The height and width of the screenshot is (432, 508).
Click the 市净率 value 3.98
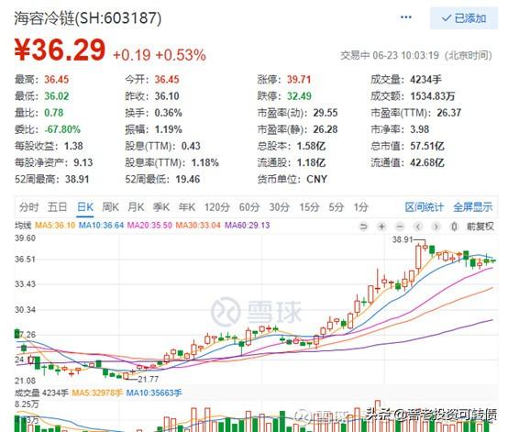point(420,129)
